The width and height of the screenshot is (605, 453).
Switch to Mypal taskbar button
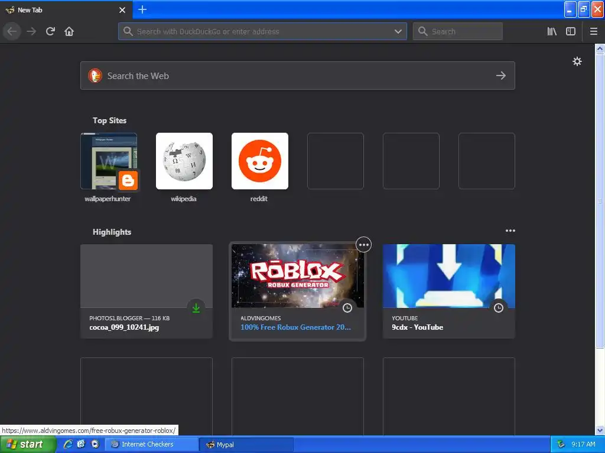[246, 444]
